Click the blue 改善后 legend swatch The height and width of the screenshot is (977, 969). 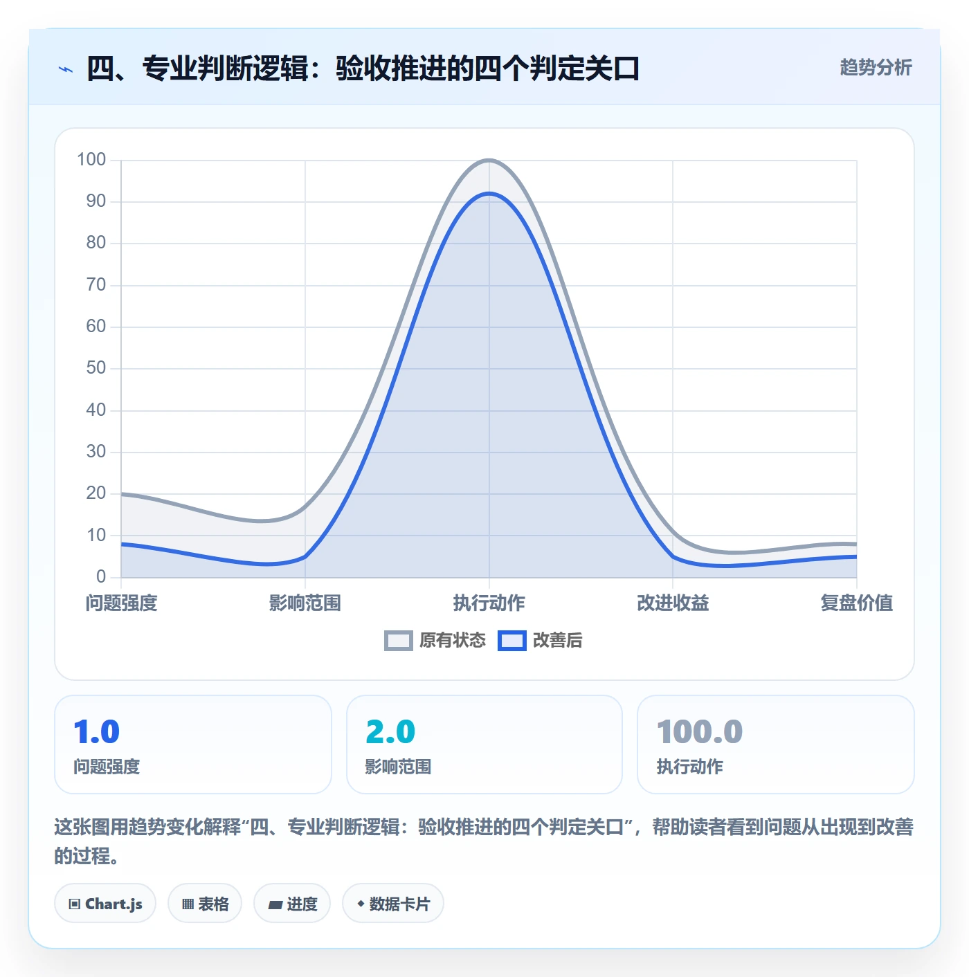512,641
